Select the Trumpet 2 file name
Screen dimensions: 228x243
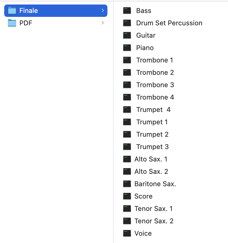tap(152, 134)
